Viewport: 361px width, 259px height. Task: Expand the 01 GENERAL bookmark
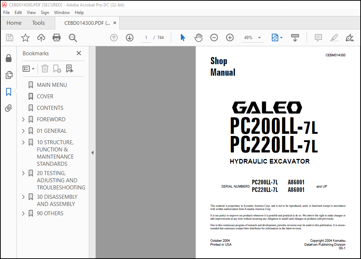coord(23,131)
